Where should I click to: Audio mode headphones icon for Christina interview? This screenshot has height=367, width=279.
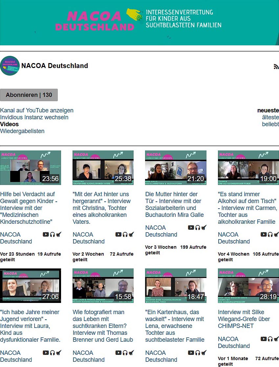[125, 234]
